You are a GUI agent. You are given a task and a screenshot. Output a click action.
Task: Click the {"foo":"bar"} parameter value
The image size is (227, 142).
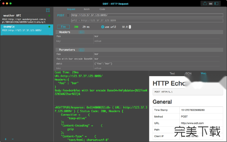[103, 64]
